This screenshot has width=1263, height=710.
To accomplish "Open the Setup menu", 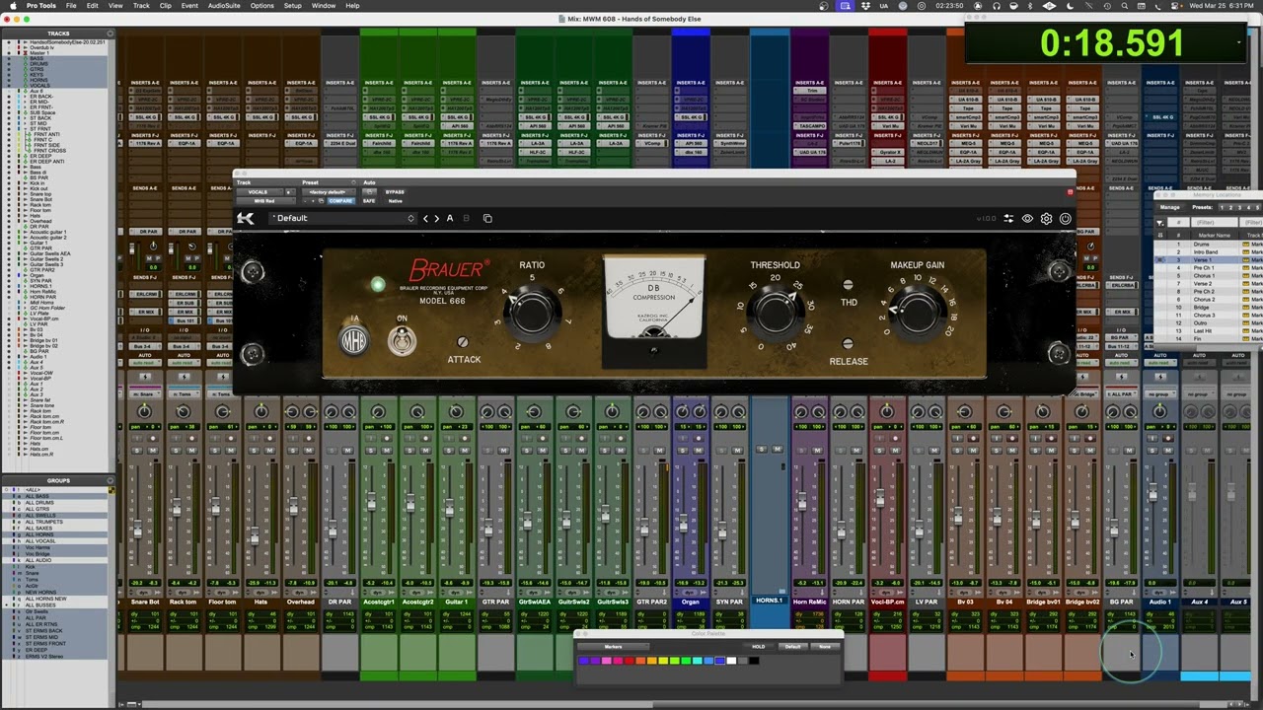I will [293, 6].
